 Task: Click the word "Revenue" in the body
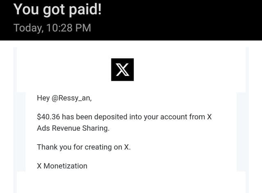coord(66,128)
